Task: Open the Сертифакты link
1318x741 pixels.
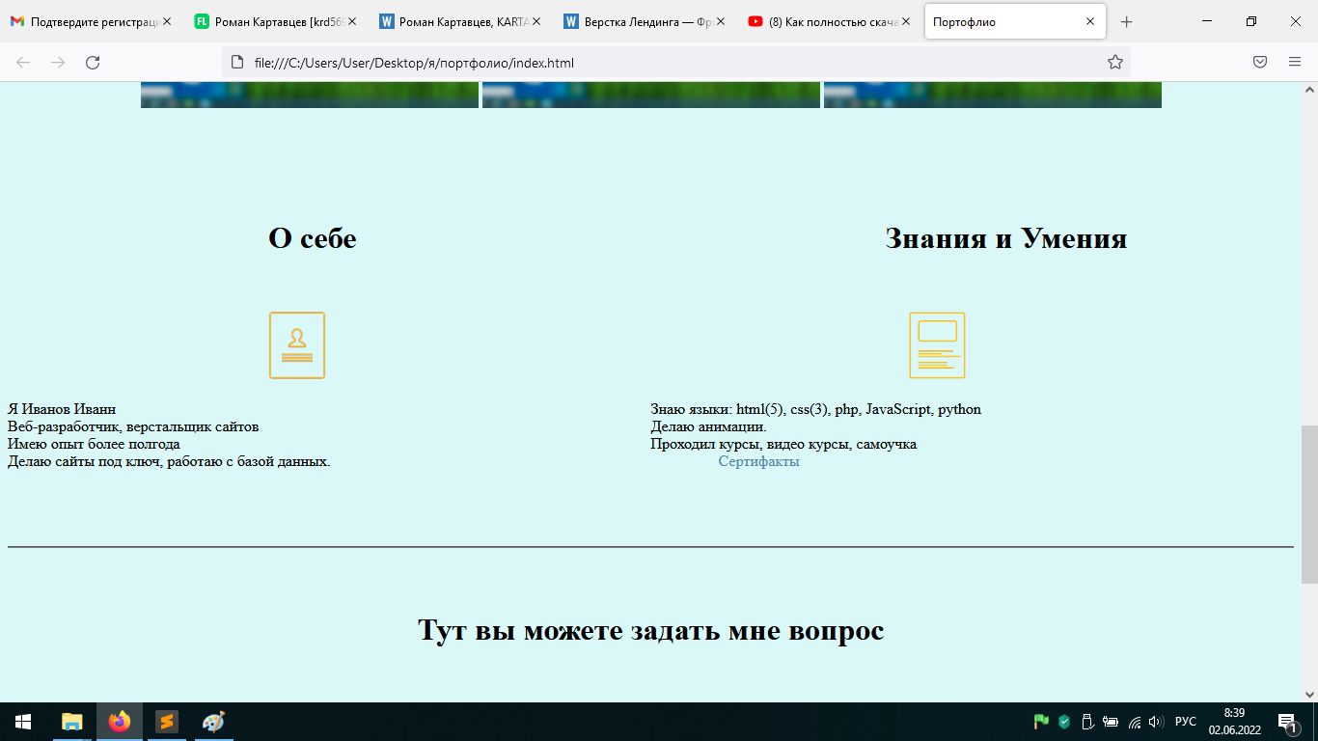Action: pos(759,462)
